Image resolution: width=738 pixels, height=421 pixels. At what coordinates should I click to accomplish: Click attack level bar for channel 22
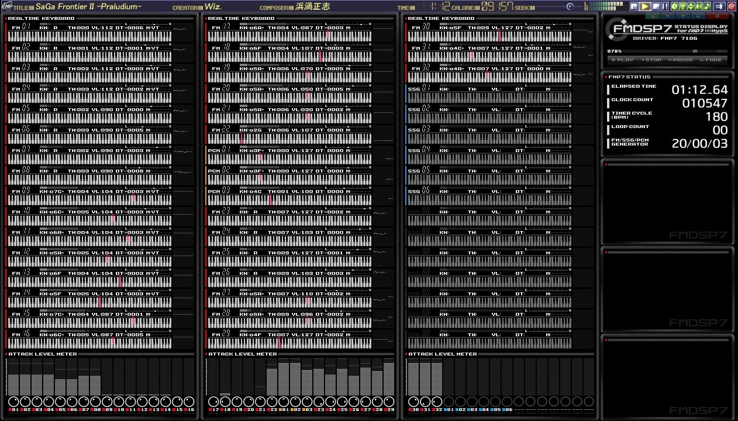[x=273, y=377]
